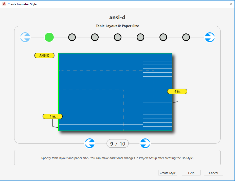235x181 pixels.
Task: Show previous layout with arrow beside 9 / 10
Action: [x=90, y=143]
